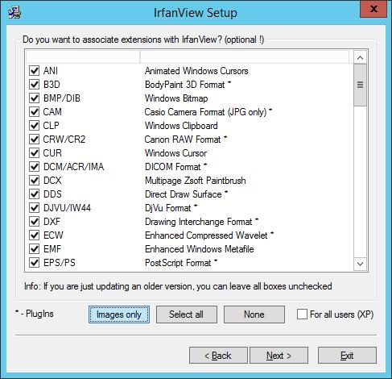The image size is (392, 379).
Task: Click Casio Camera Format (JPG only) text
Action: [x=208, y=112]
